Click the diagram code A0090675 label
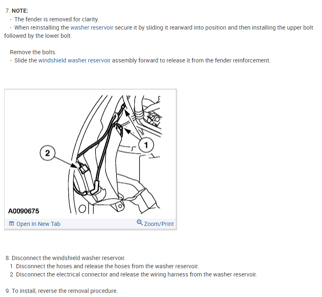The width and height of the screenshot is (322, 297). (23, 211)
